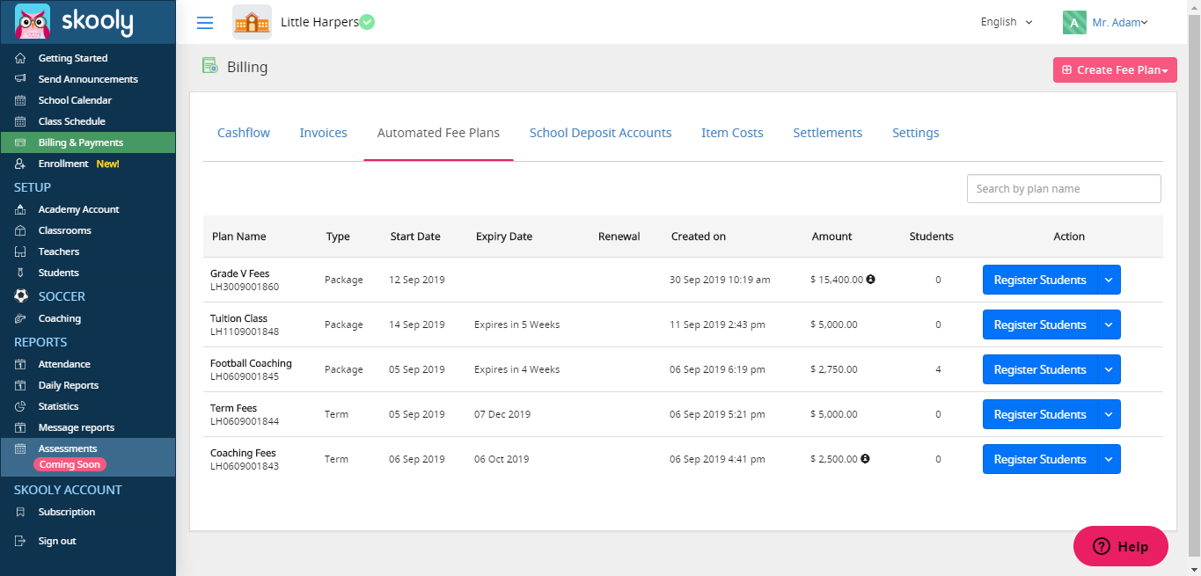This screenshot has height=576, width=1201.
Task: Register Students for Coaching Fees
Action: [x=1040, y=459]
